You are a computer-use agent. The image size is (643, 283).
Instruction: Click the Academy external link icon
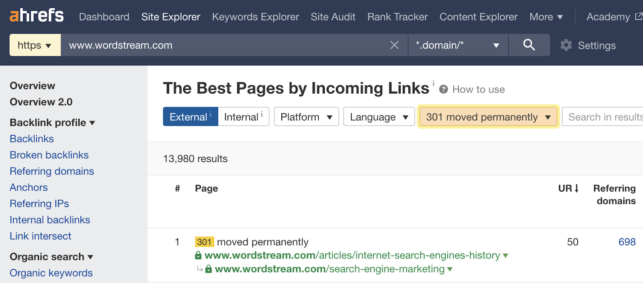tap(638, 16)
